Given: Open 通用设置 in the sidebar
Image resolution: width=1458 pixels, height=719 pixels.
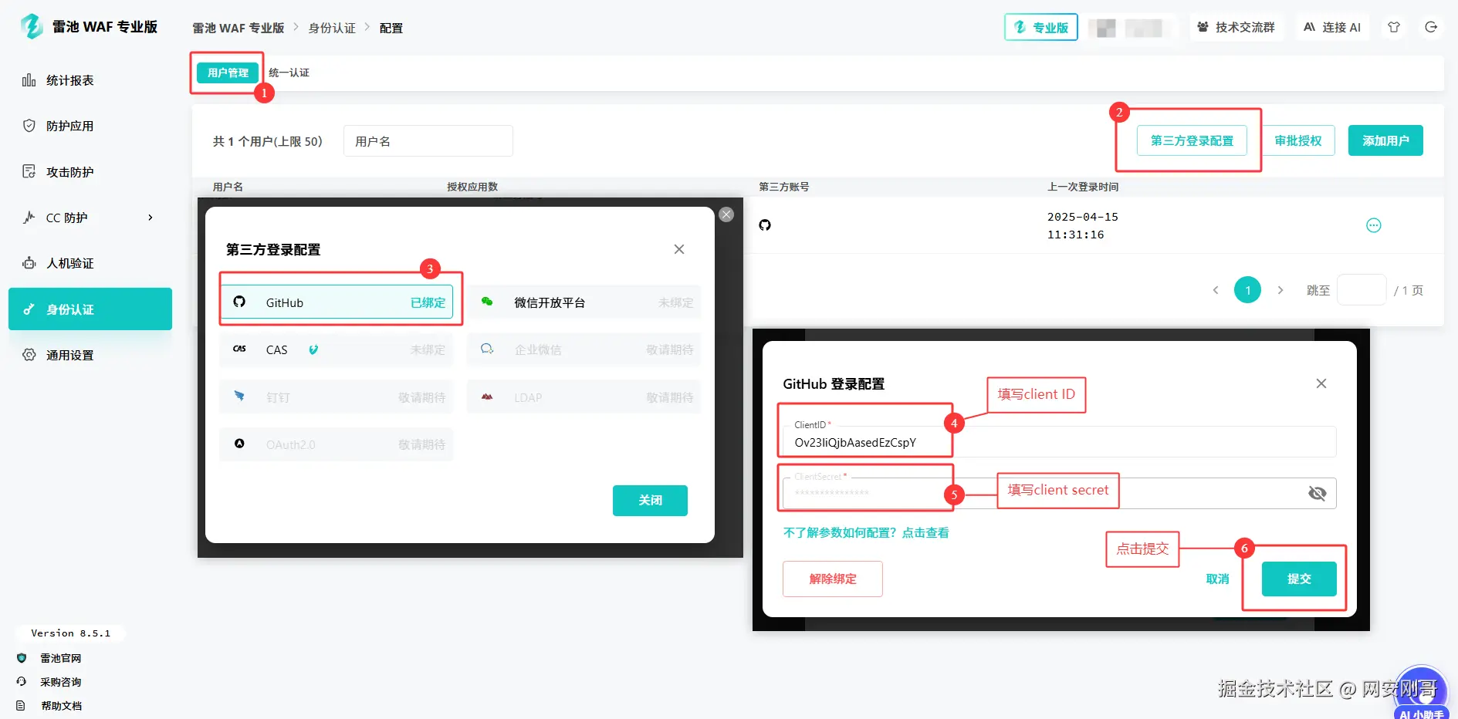Looking at the screenshot, I should coord(90,355).
